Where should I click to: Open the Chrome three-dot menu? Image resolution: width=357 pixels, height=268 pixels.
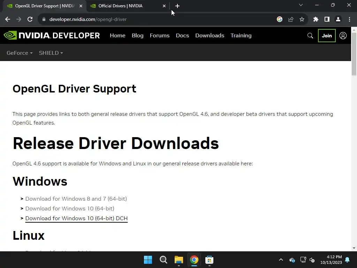coord(349,20)
